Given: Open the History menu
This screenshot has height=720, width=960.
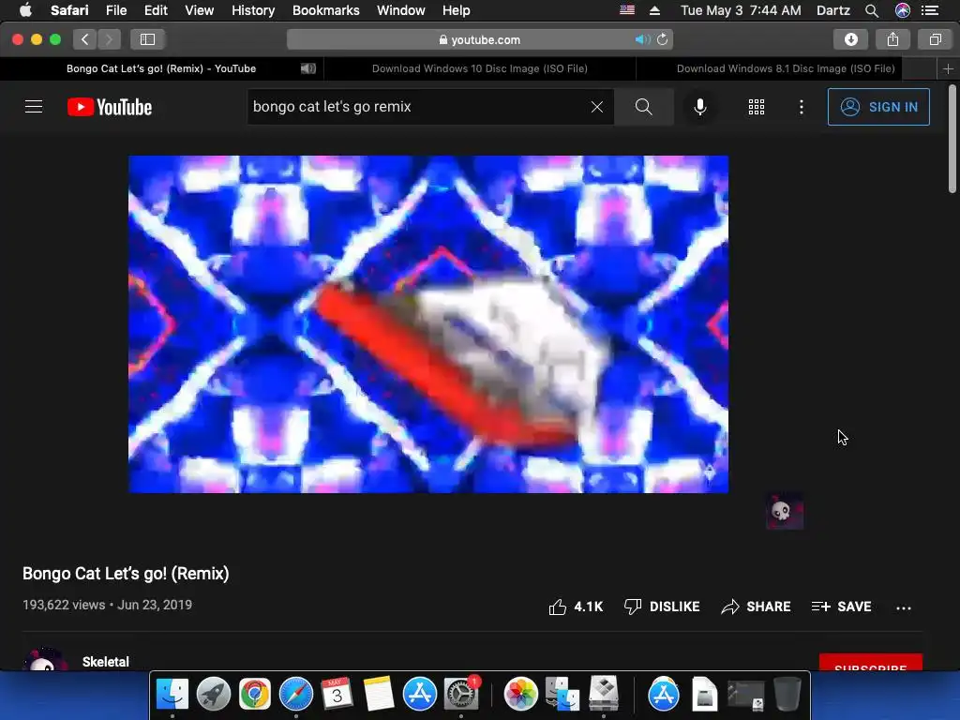Looking at the screenshot, I should click(253, 10).
